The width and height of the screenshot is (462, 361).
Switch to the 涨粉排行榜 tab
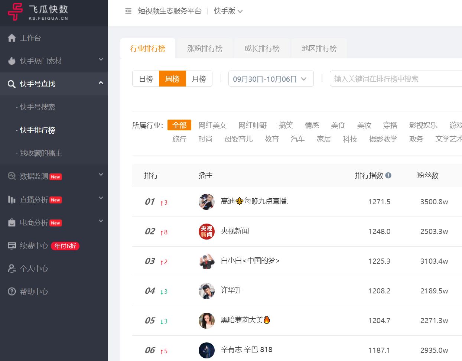point(205,48)
